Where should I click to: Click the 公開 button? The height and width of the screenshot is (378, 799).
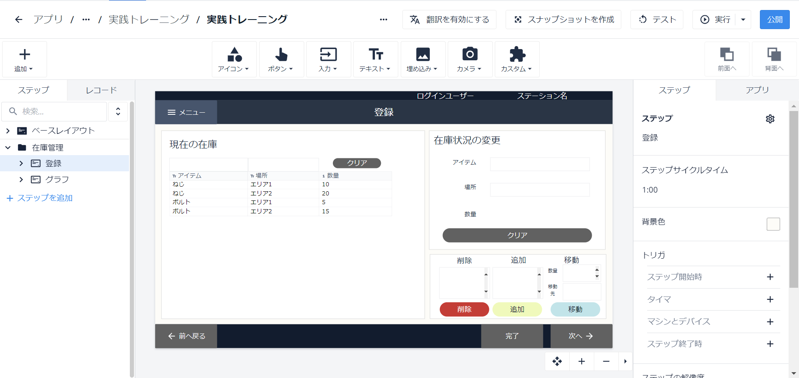pos(775,20)
